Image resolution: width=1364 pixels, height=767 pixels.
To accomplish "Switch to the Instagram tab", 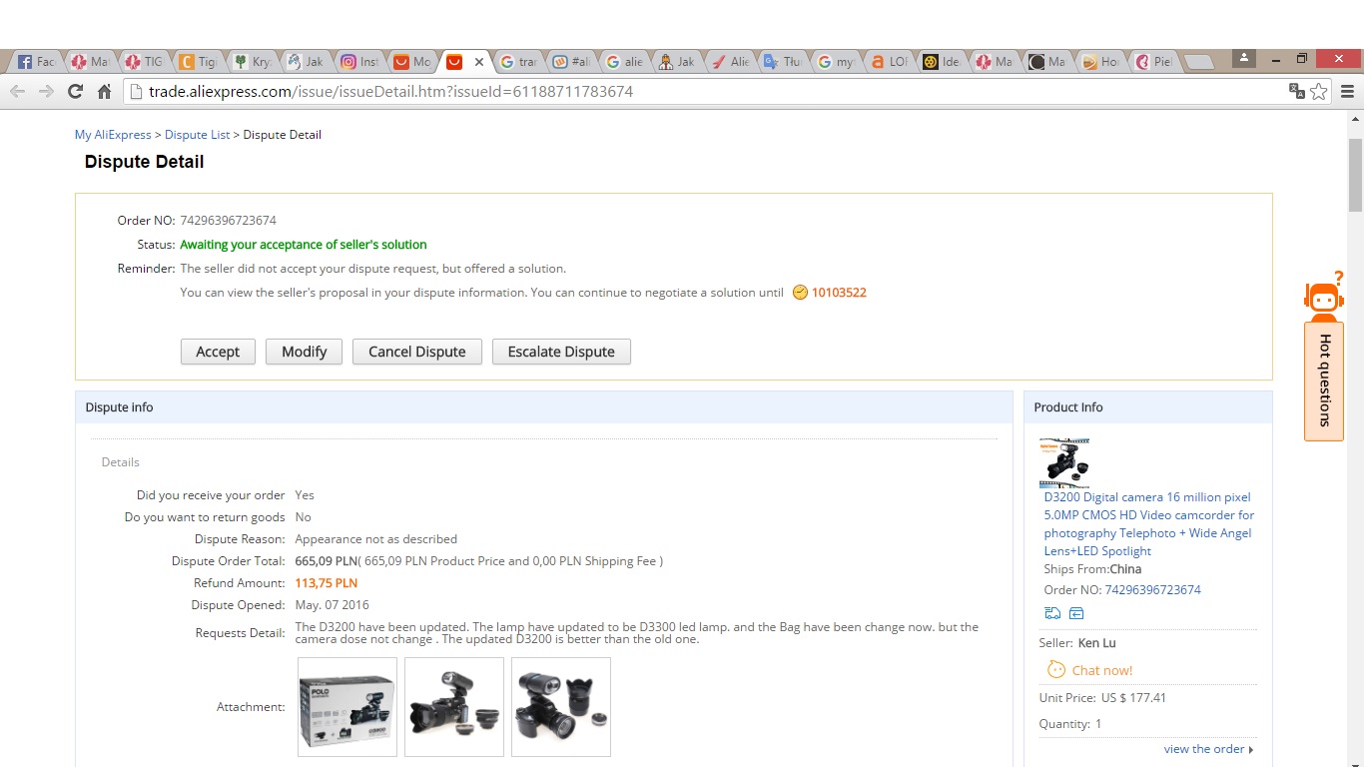I will click(x=359, y=62).
